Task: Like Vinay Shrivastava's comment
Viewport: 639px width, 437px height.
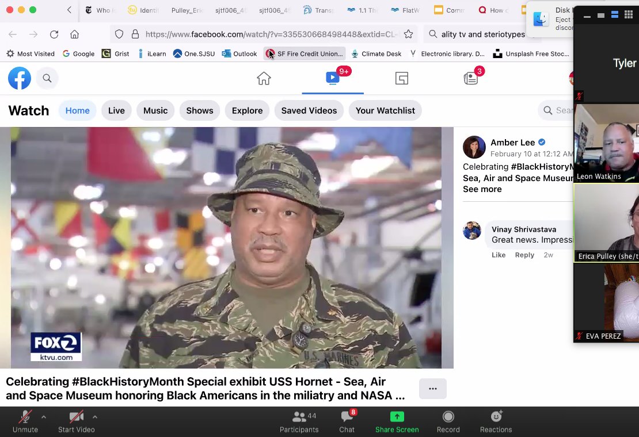Action: (499, 255)
